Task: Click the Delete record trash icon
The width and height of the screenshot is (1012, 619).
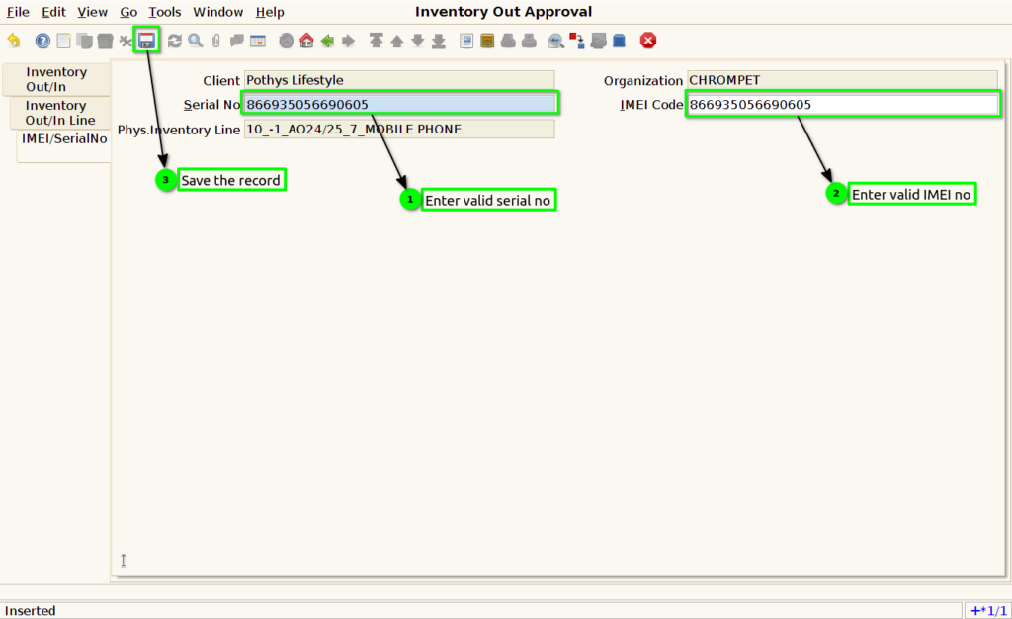Action: pos(105,41)
